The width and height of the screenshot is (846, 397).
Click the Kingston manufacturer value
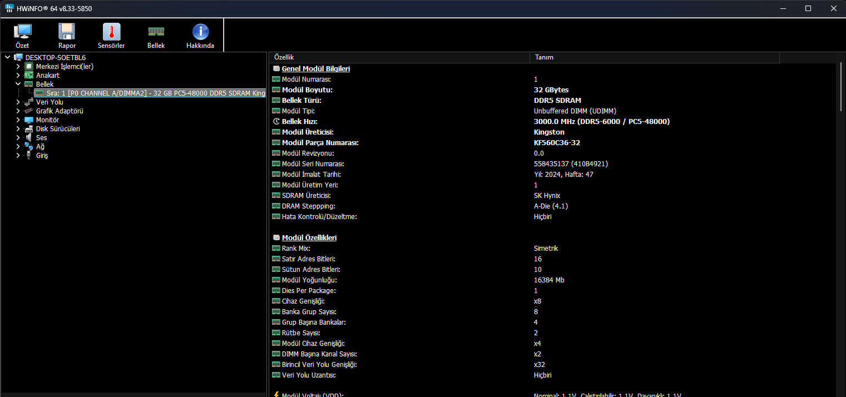[549, 132]
